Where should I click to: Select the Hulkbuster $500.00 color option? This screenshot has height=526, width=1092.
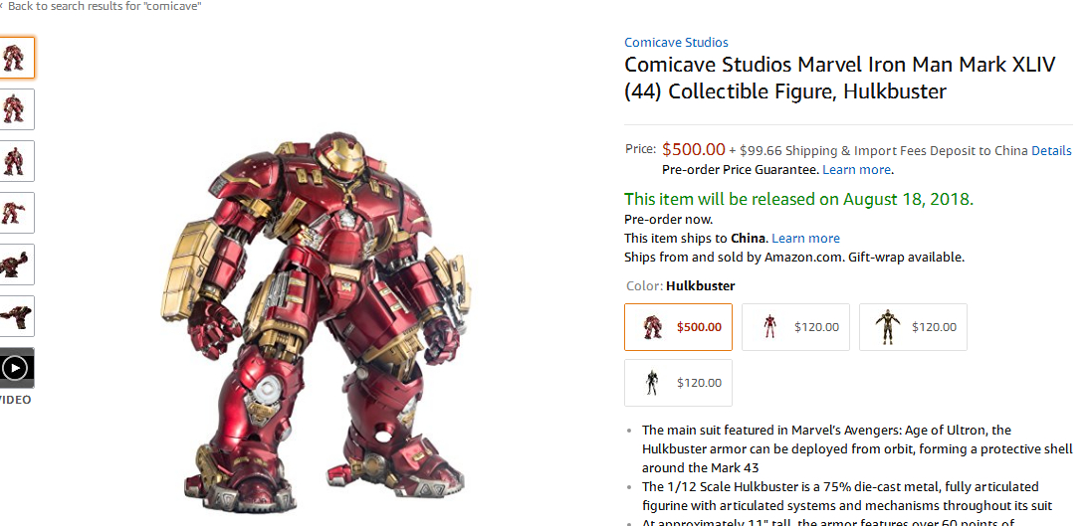coord(678,327)
